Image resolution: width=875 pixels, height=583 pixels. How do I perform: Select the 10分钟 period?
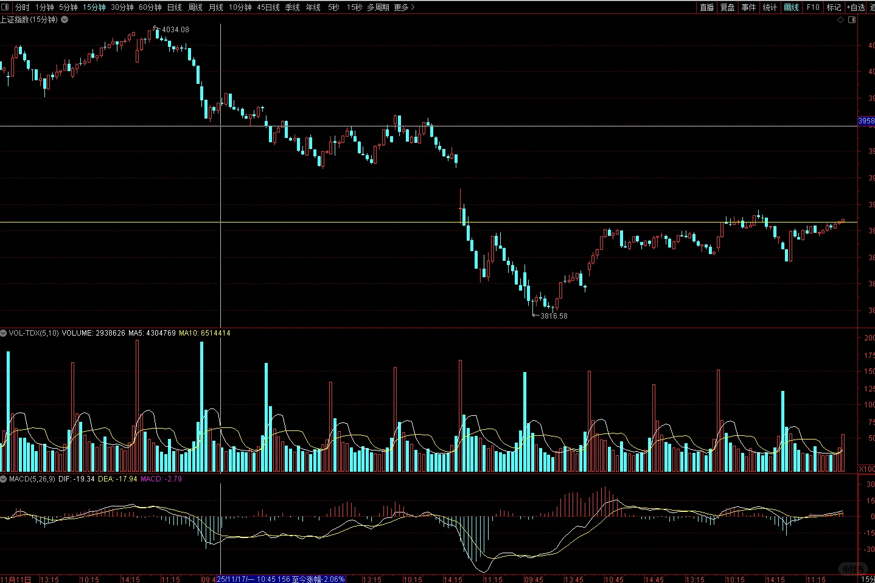[240, 7]
